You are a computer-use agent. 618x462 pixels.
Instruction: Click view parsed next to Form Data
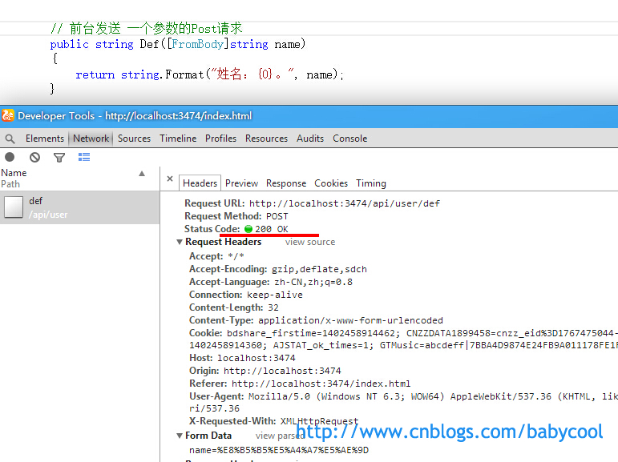coord(281,436)
